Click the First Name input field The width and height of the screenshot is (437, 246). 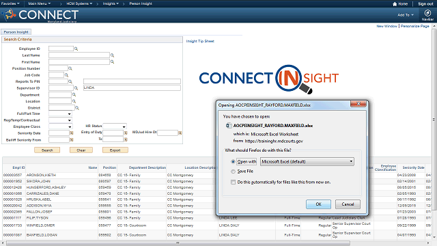pos(79,61)
